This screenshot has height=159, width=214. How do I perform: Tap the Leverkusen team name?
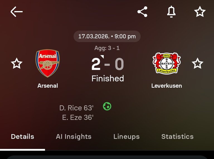coord(167,86)
